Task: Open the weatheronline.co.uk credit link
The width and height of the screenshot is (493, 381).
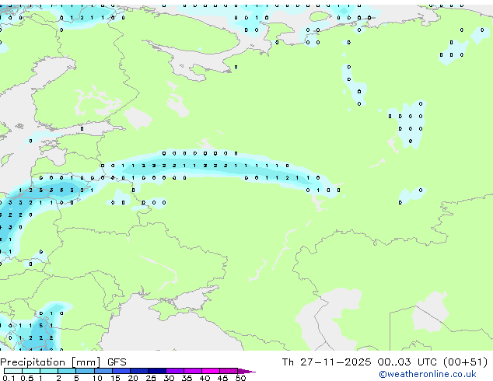Action: coord(428,374)
